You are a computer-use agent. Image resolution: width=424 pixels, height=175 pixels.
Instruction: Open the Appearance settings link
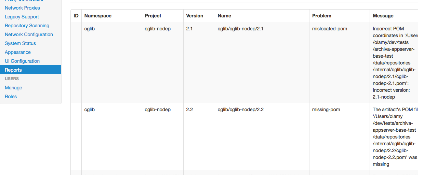pos(18,52)
